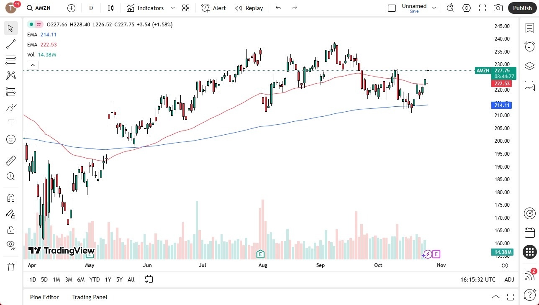The width and height of the screenshot is (539, 305).
Task: Open the Trading Panel tab
Action: point(89,297)
